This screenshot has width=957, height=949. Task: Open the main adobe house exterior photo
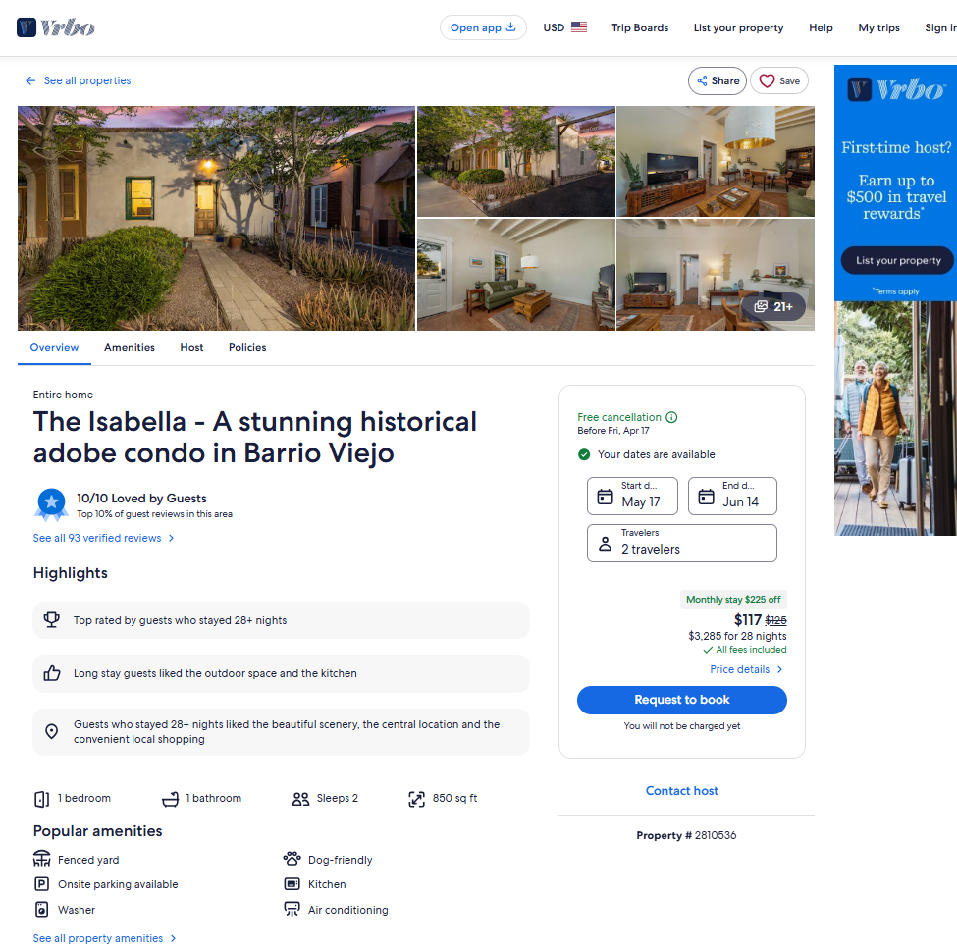216,219
